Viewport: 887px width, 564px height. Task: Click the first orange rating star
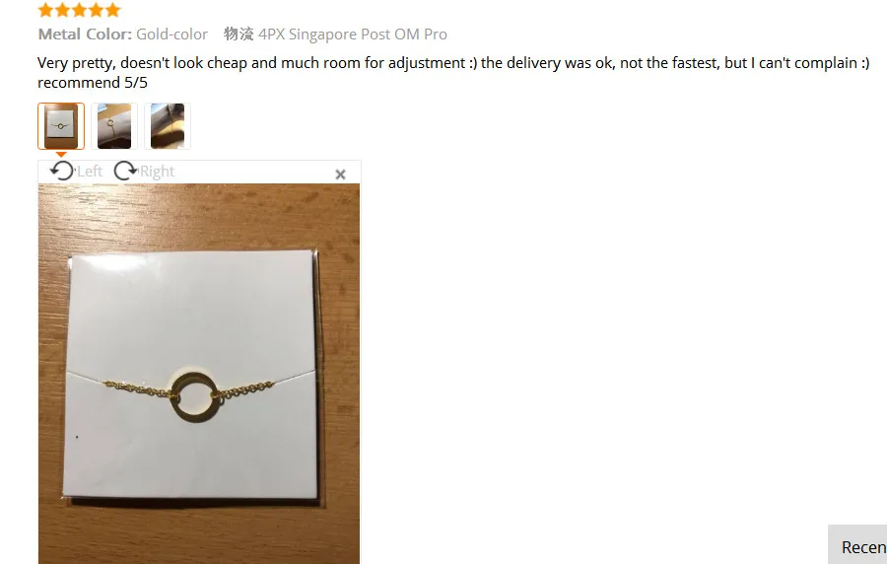45,10
